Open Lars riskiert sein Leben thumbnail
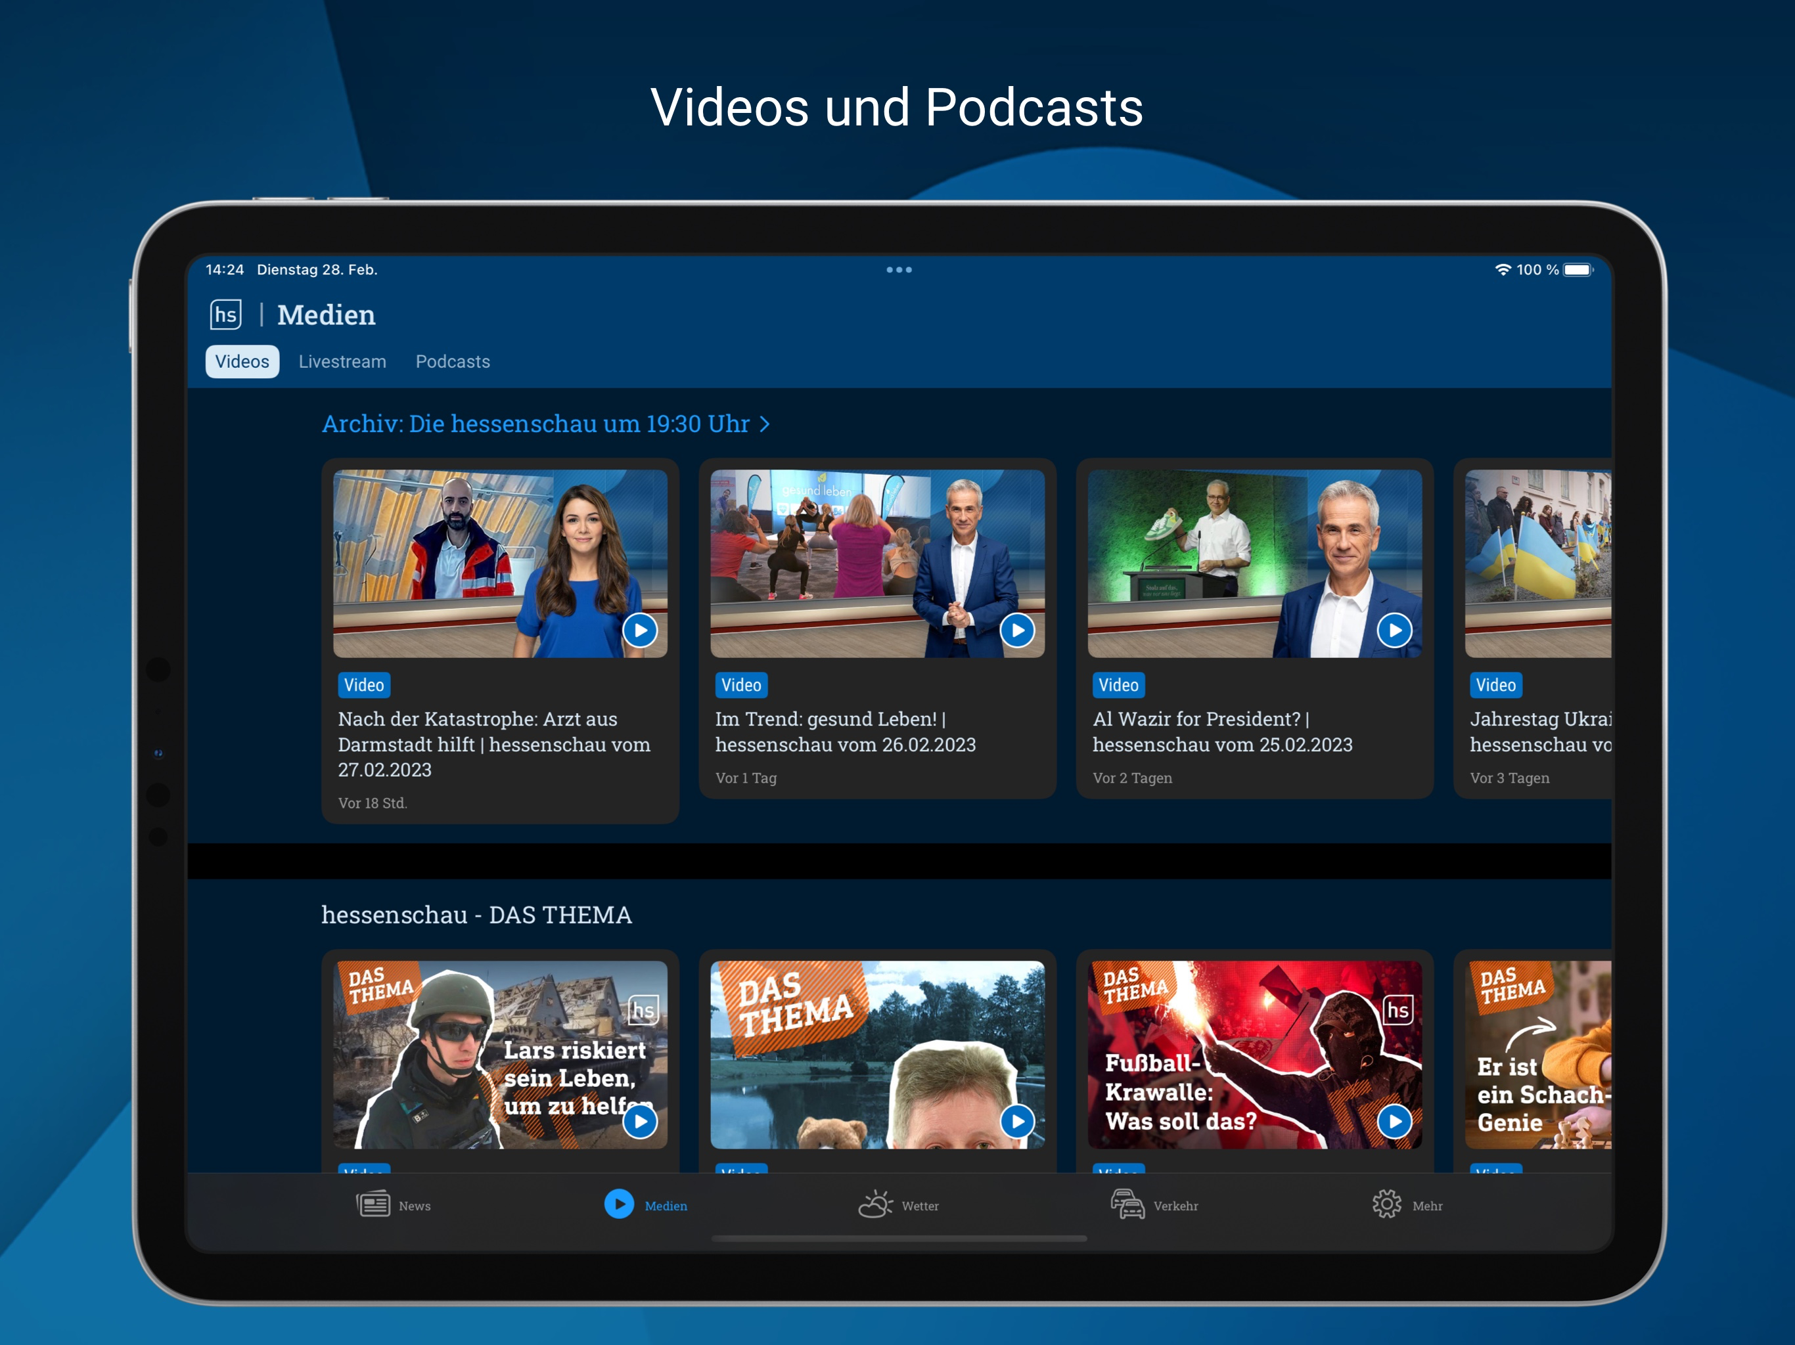Viewport: 1795px width, 1345px height. click(x=500, y=1055)
